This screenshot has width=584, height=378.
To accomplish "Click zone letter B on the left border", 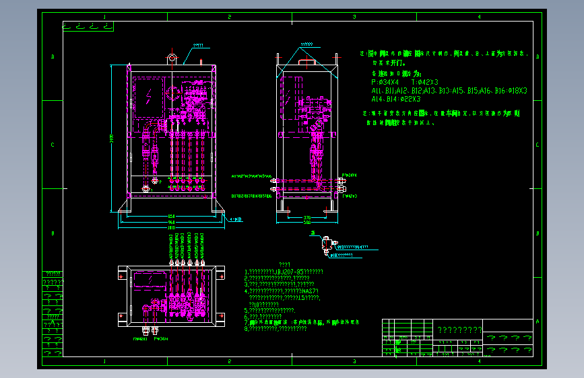I will click(53, 233).
